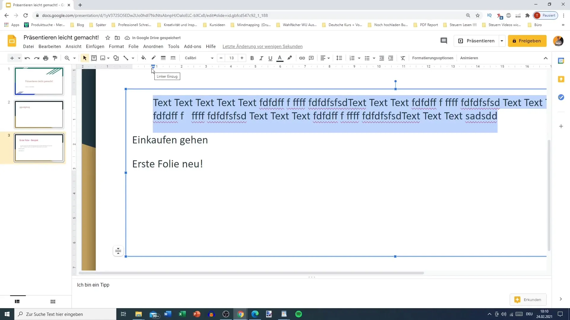Image resolution: width=570 pixels, height=320 pixels.
Task: Insert an image using toolbar icon
Action: pyautogui.click(x=103, y=58)
